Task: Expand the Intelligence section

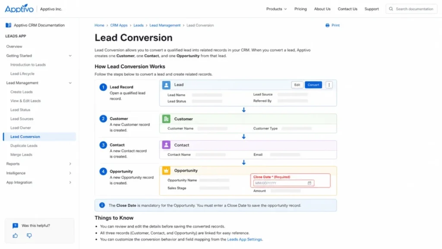Action: (70, 173)
